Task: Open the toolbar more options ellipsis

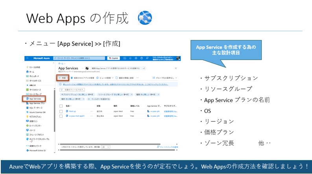Action: [x=137, y=78]
